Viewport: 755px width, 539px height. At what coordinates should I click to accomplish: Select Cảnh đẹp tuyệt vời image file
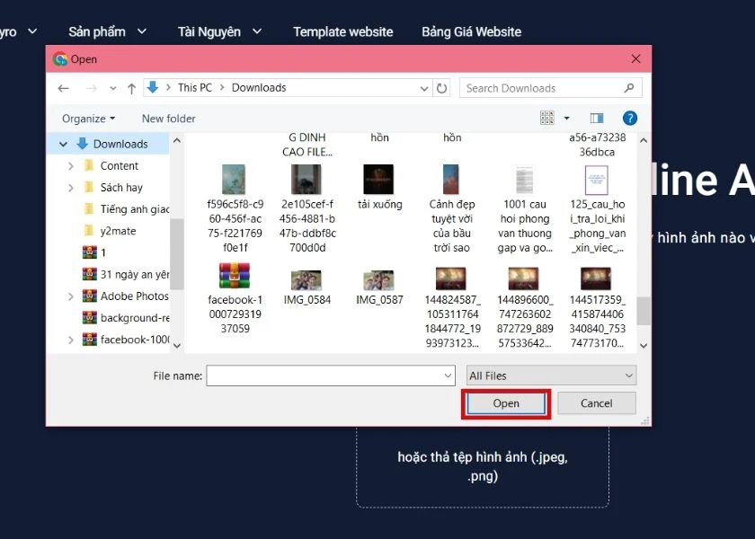pos(451,180)
